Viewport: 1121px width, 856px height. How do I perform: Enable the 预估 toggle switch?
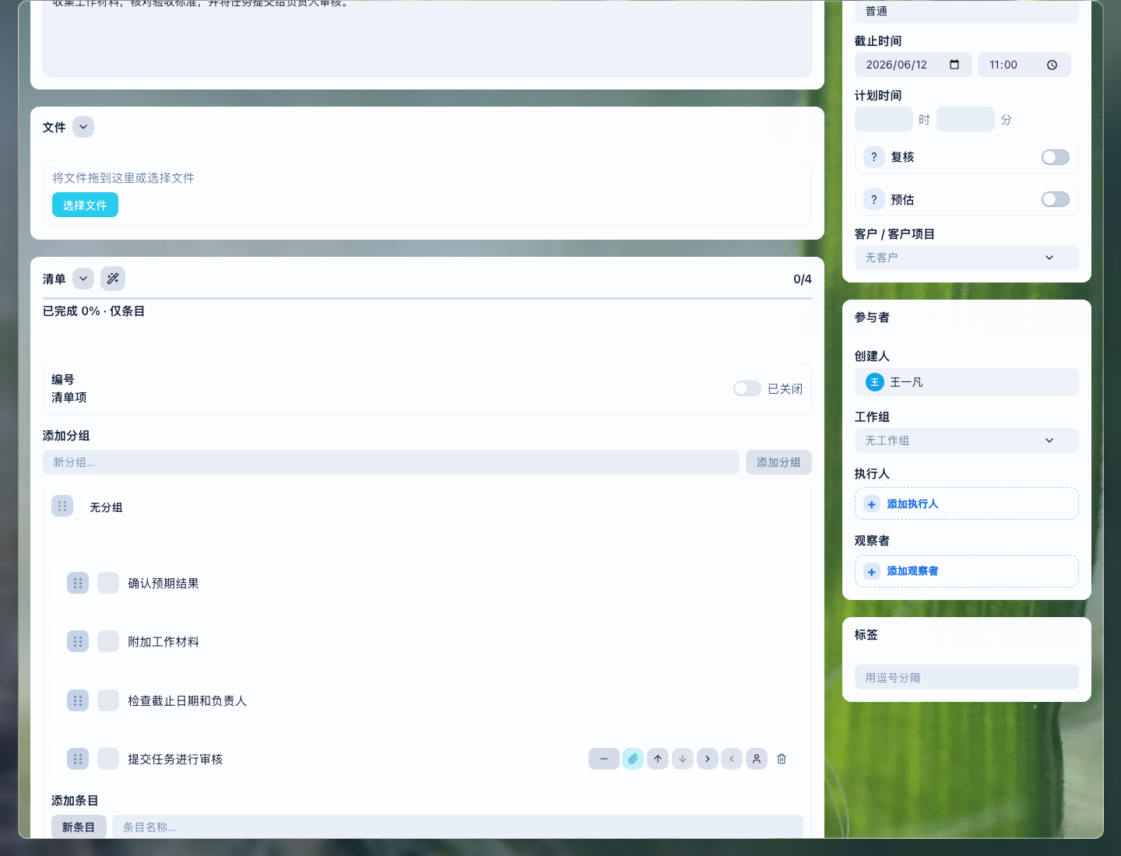(x=1056, y=200)
